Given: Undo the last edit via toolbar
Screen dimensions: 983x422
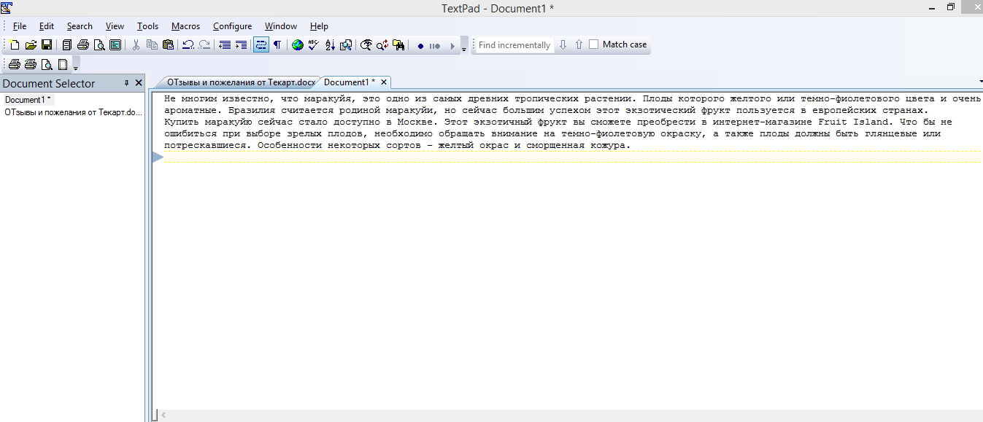Looking at the screenshot, I should 188,45.
